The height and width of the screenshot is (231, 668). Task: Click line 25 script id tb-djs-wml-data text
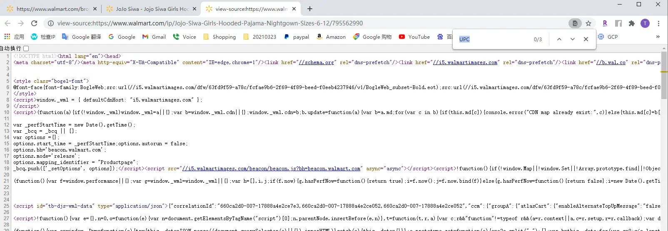pos(90,206)
